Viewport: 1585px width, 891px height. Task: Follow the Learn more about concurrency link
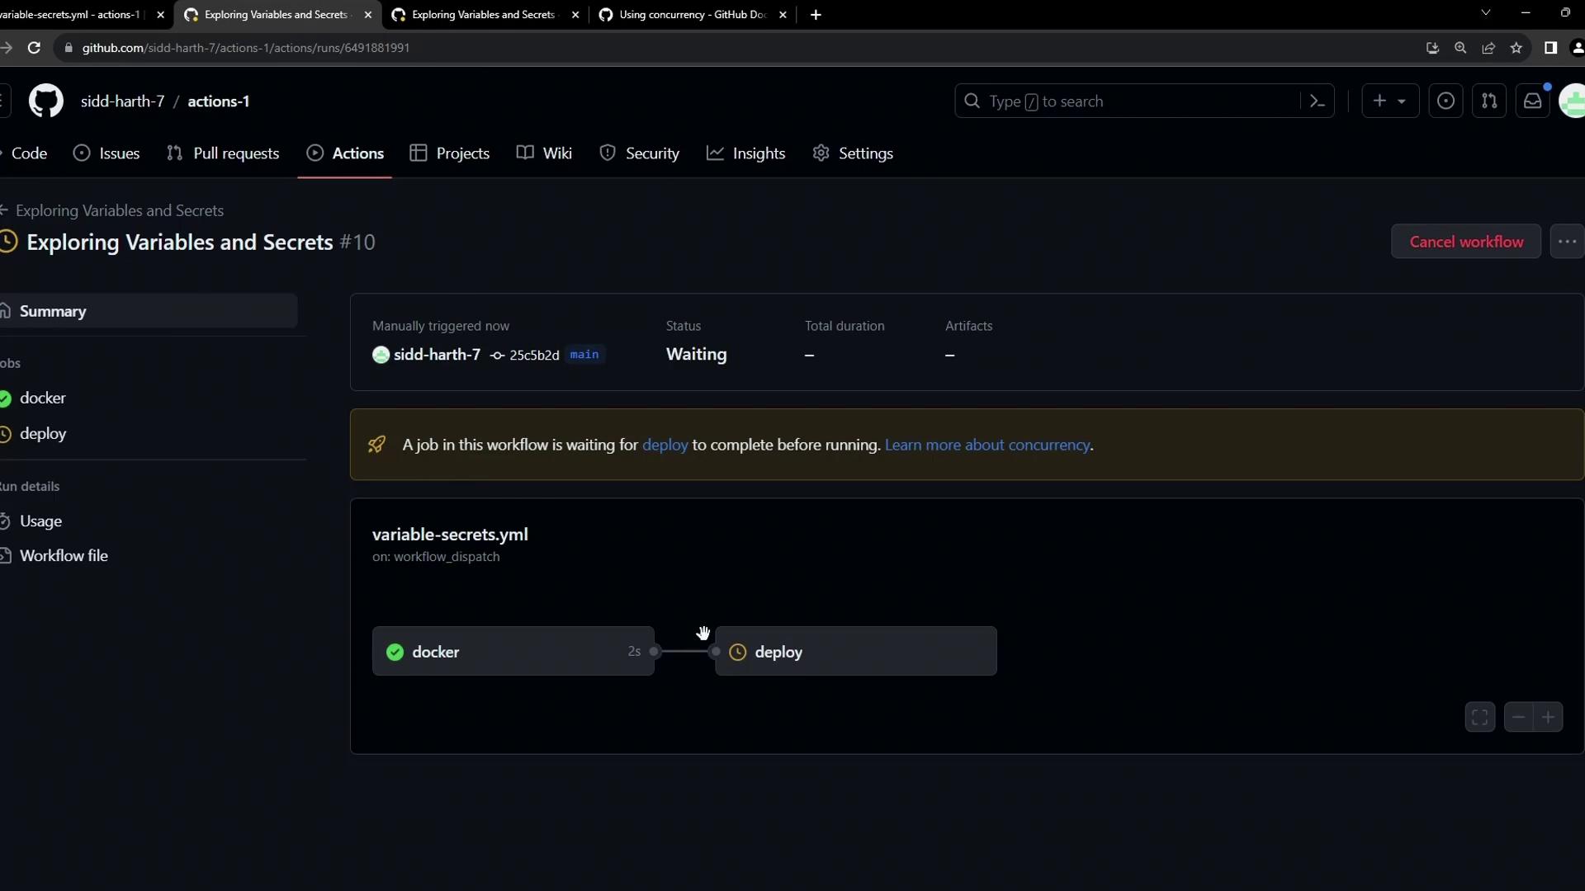tap(987, 445)
